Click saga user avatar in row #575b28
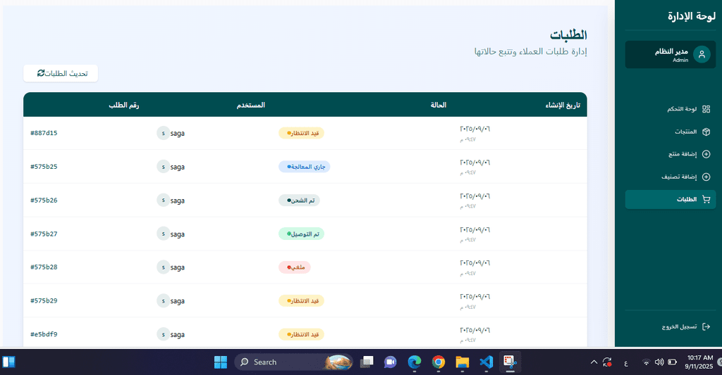The height and width of the screenshot is (375, 722). click(163, 267)
